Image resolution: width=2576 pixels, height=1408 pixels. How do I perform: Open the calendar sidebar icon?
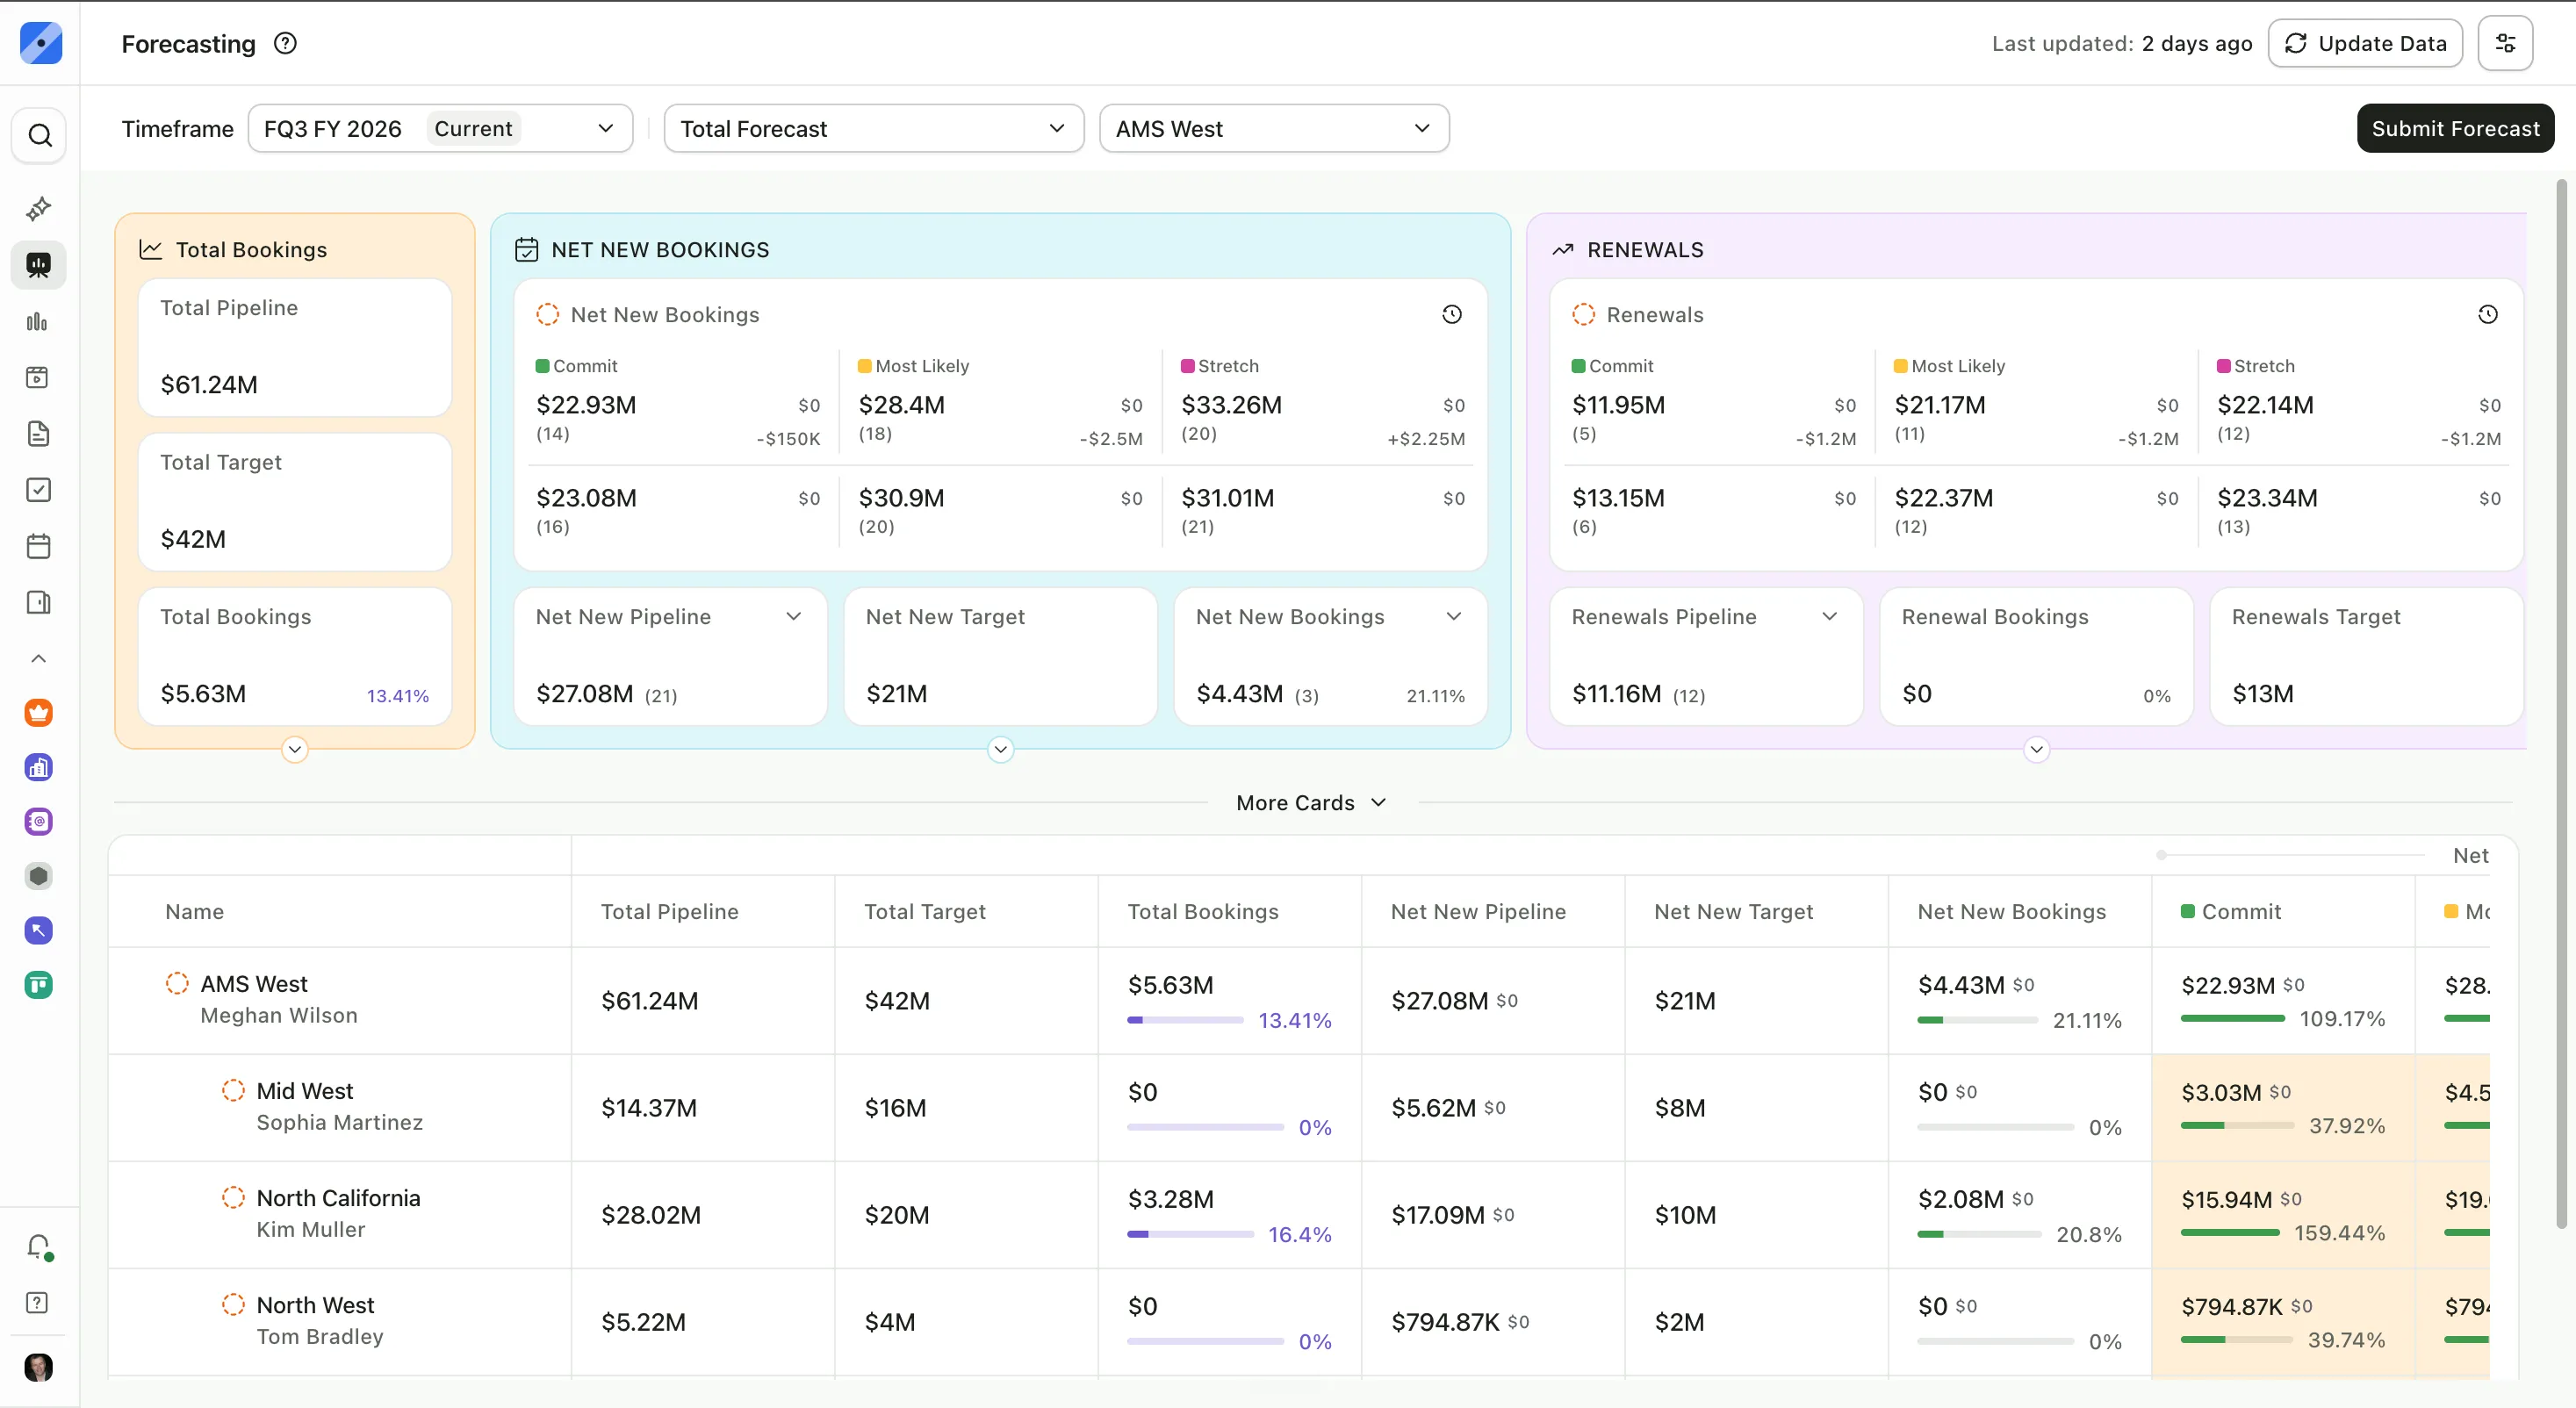coord(38,546)
